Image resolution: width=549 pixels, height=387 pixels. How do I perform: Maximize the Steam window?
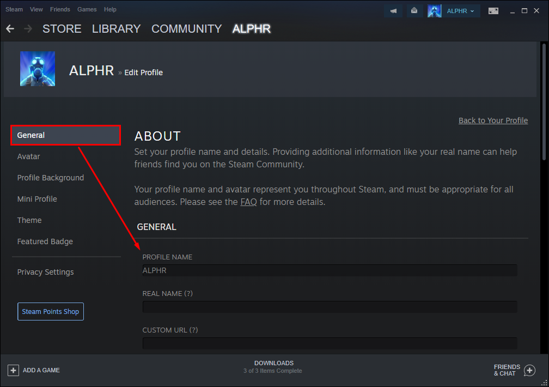click(x=524, y=11)
